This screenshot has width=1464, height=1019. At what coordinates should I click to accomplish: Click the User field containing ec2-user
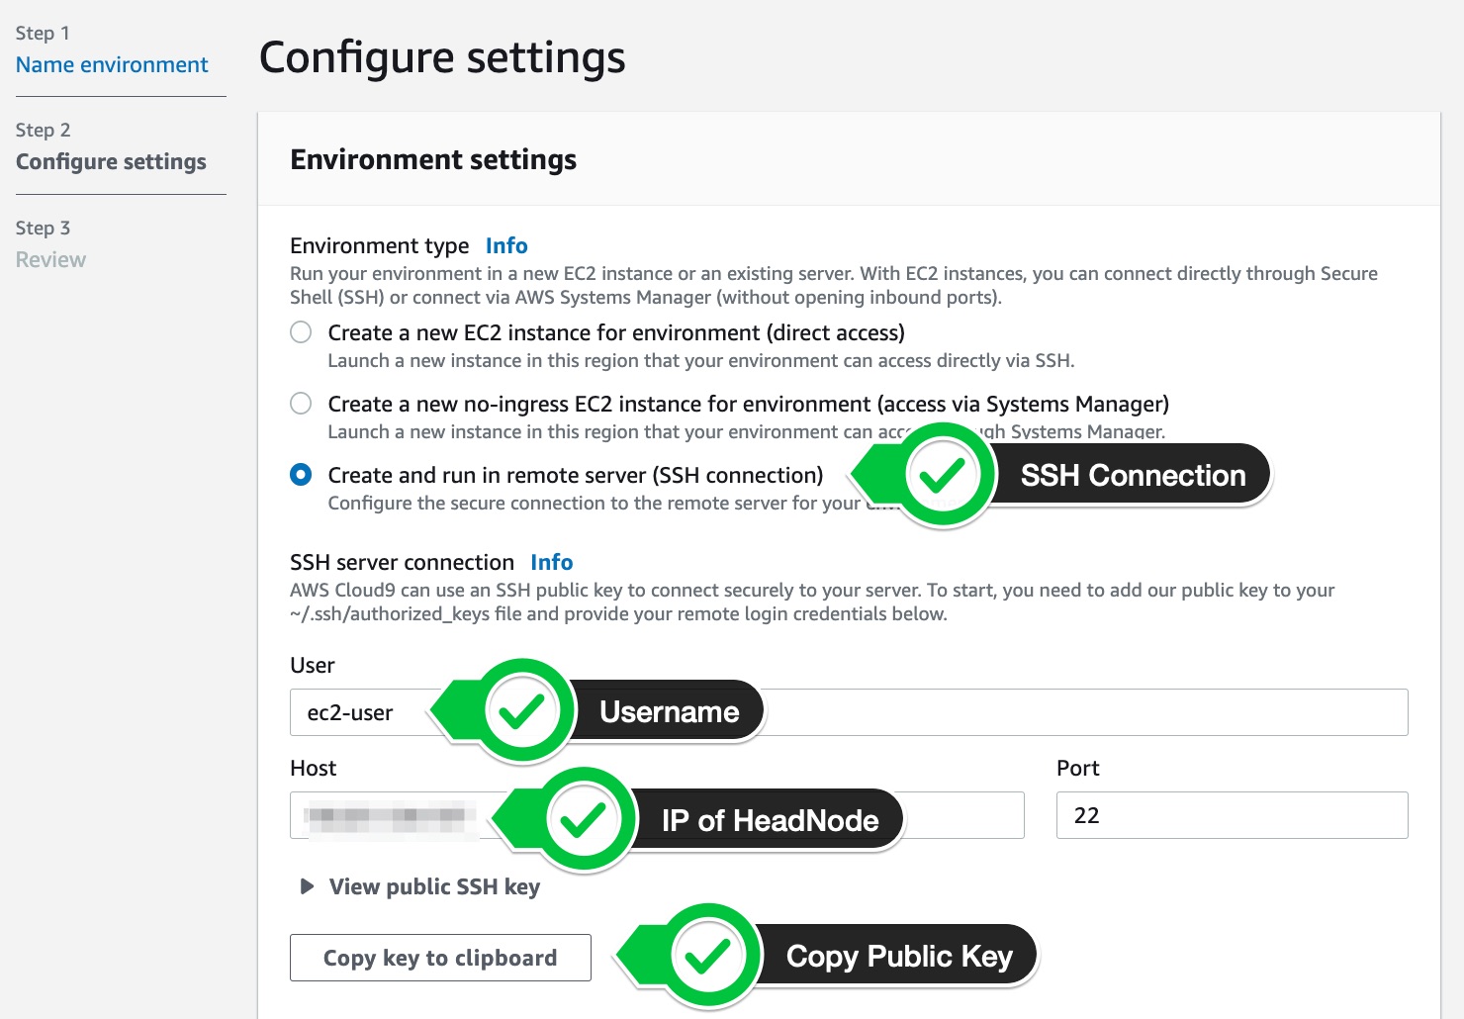tap(849, 712)
